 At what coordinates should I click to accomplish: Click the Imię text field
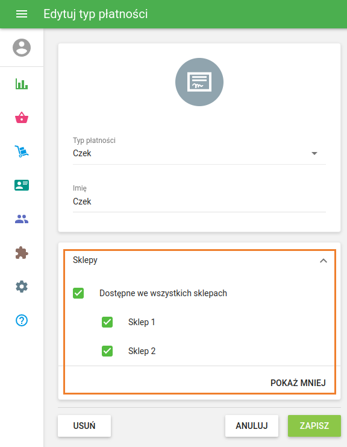pos(199,201)
